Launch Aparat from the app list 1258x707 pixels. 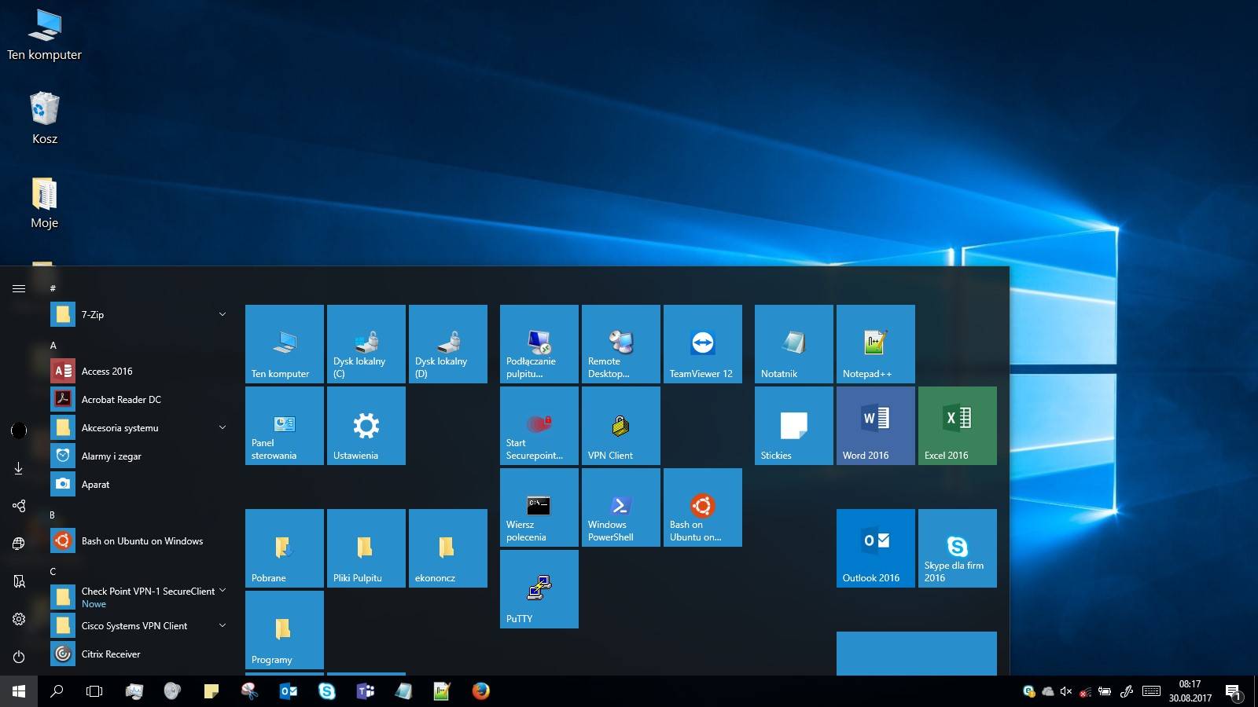click(140, 484)
